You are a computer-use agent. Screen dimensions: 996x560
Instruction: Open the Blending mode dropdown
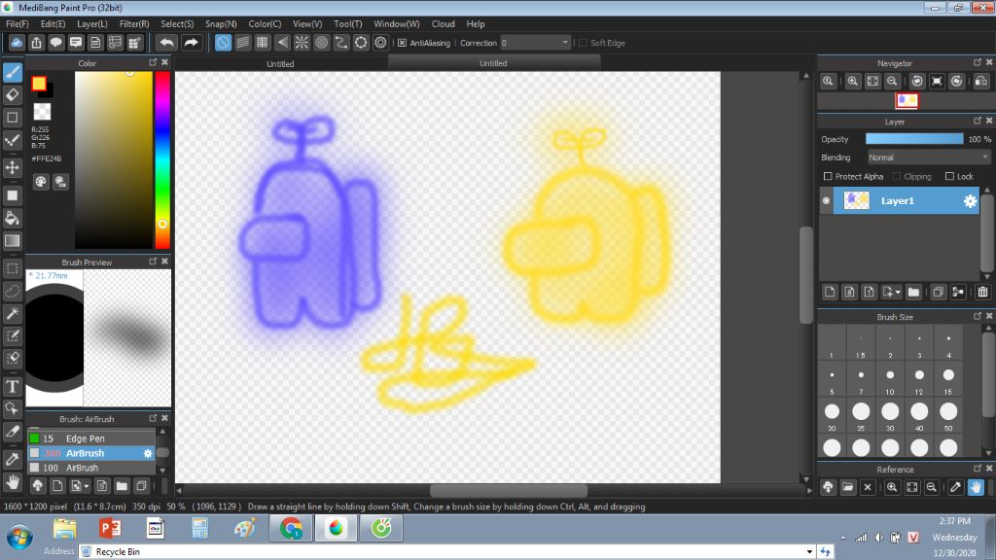(x=929, y=157)
